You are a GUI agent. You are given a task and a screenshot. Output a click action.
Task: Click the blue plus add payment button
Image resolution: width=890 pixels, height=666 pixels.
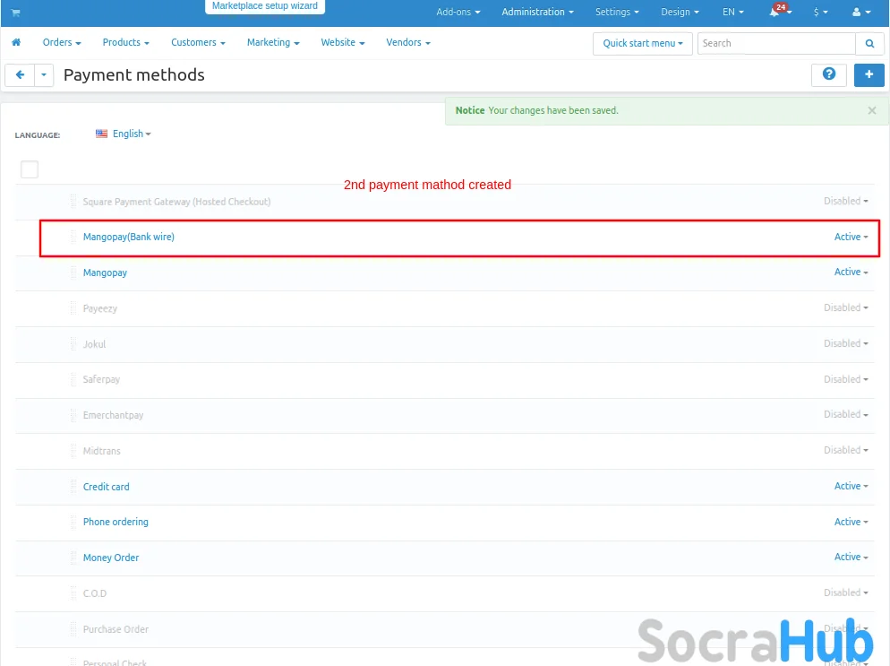(x=869, y=74)
